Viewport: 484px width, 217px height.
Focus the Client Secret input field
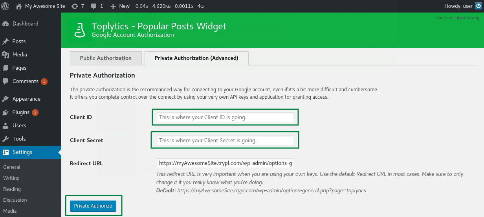click(x=225, y=140)
